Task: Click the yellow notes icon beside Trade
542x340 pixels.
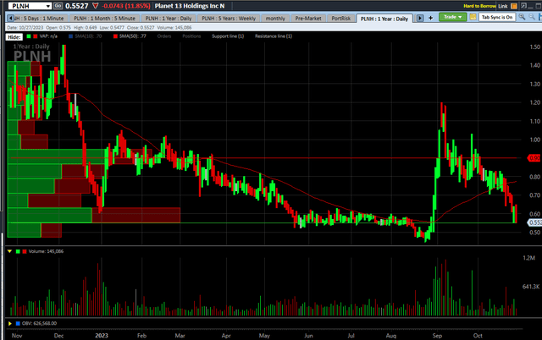Action: (473, 18)
